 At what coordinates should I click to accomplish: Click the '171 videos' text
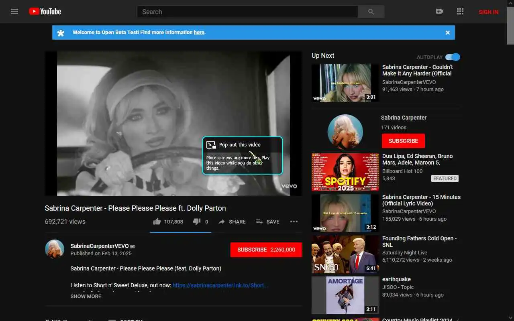tap(394, 127)
